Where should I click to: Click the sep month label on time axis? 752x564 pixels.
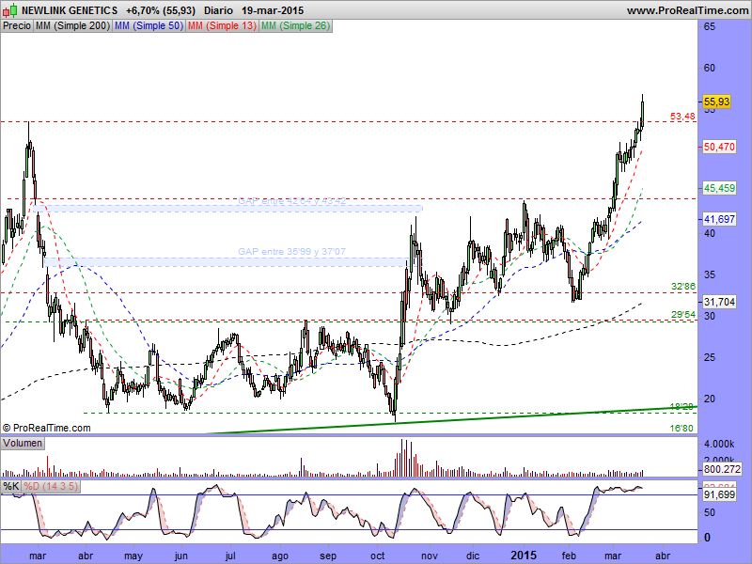coord(328,556)
